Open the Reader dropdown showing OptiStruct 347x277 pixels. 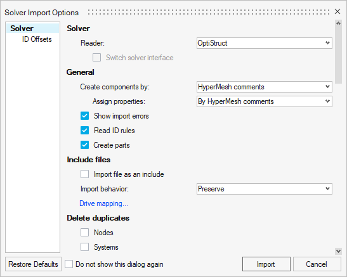[x=265, y=43]
